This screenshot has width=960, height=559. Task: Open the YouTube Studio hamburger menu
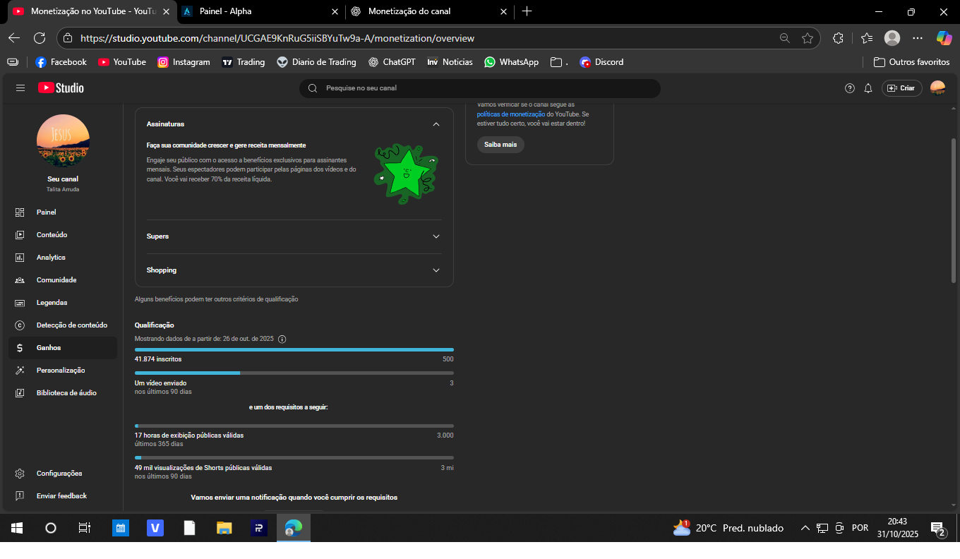coord(20,88)
